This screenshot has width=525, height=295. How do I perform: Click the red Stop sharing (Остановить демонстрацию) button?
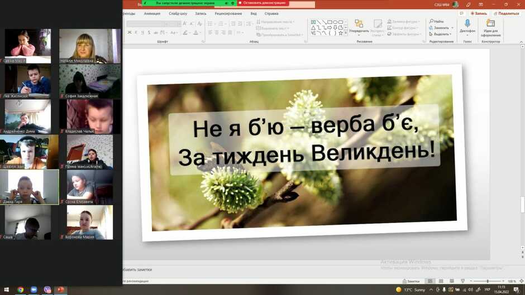point(263,3)
